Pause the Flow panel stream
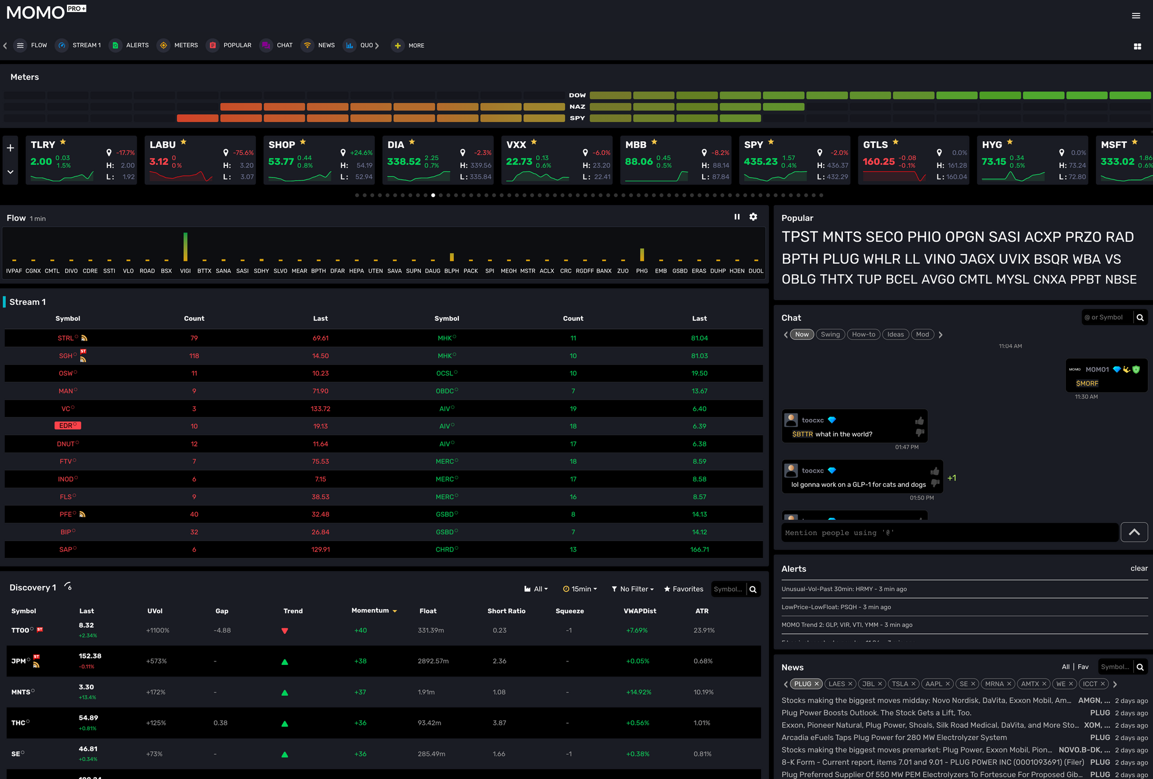 tap(737, 217)
